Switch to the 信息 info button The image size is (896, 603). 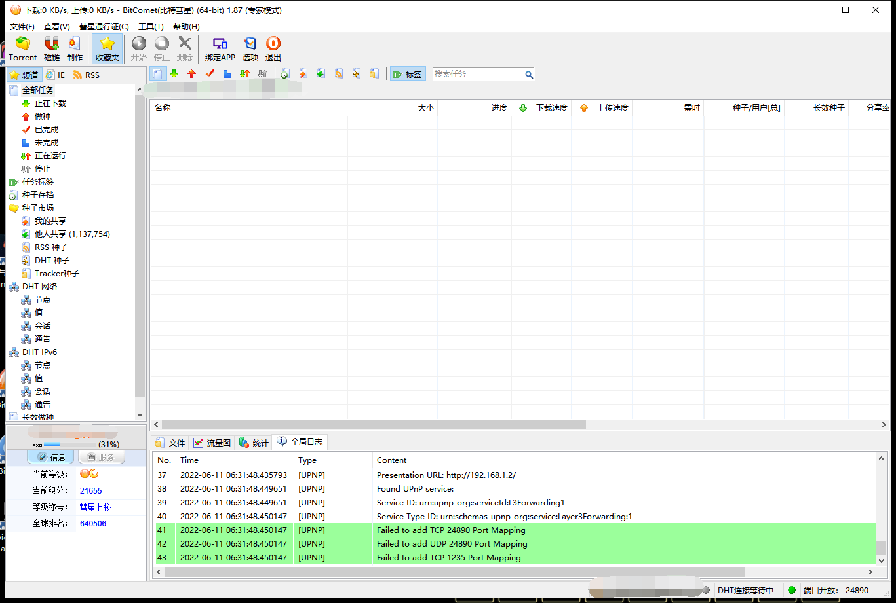click(x=51, y=457)
